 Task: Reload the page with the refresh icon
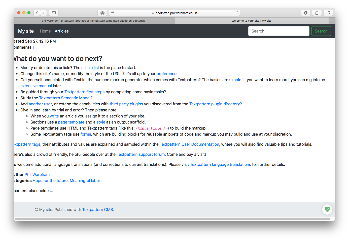237,13
